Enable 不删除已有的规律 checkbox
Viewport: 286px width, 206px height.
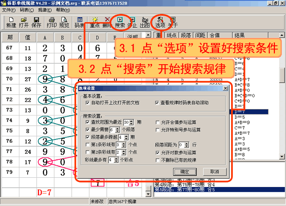point(158,160)
